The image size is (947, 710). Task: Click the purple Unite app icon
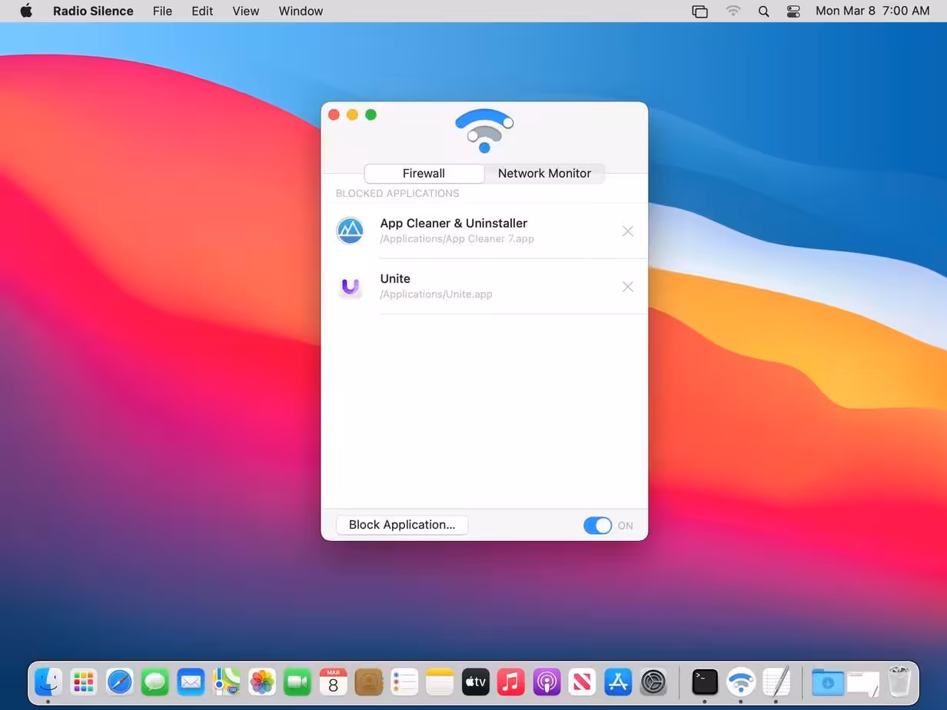tap(350, 287)
